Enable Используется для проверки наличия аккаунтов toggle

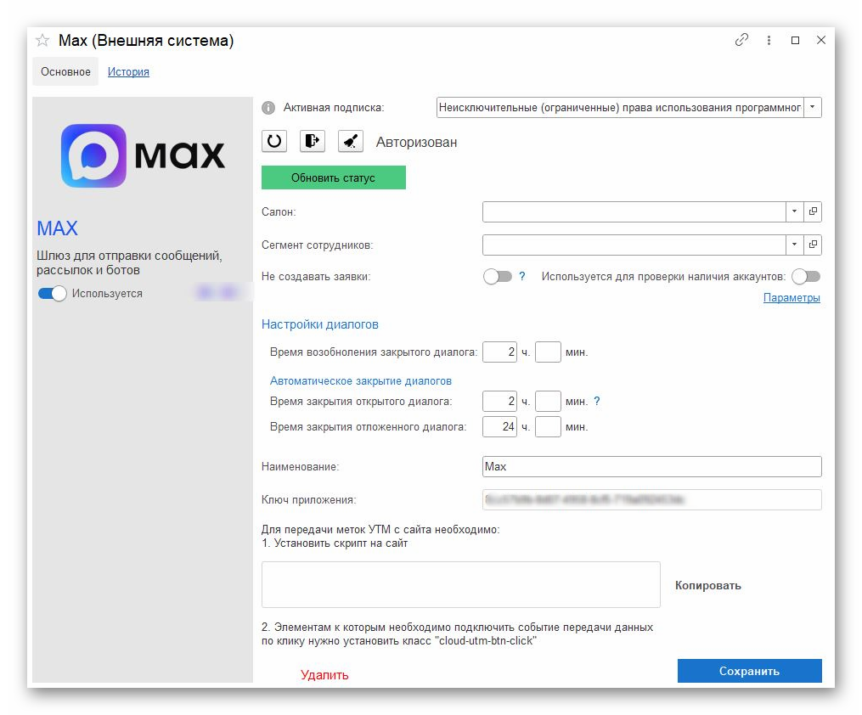[806, 277]
